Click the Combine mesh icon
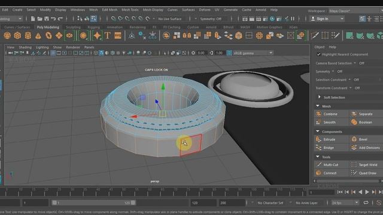The image size is (383, 215). [x=318, y=114]
